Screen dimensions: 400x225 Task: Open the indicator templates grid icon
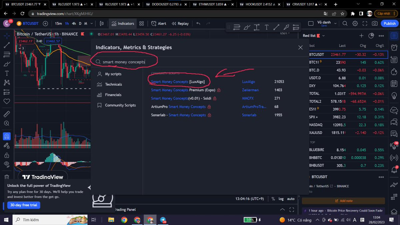click(142, 23)
